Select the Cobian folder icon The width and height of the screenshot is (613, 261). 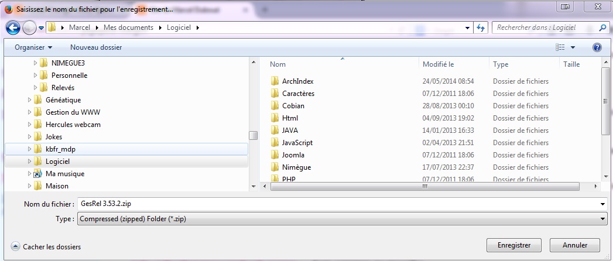click(275, 106)
